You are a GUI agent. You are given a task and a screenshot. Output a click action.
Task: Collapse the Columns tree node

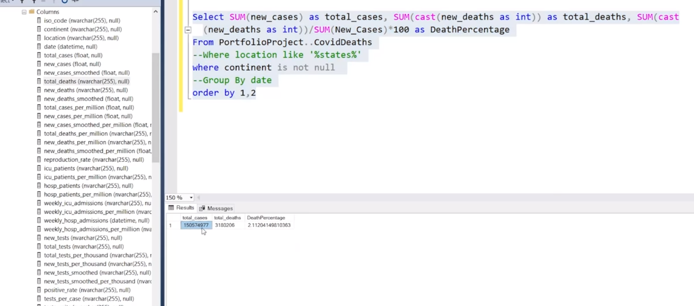(x=24, y=11)
